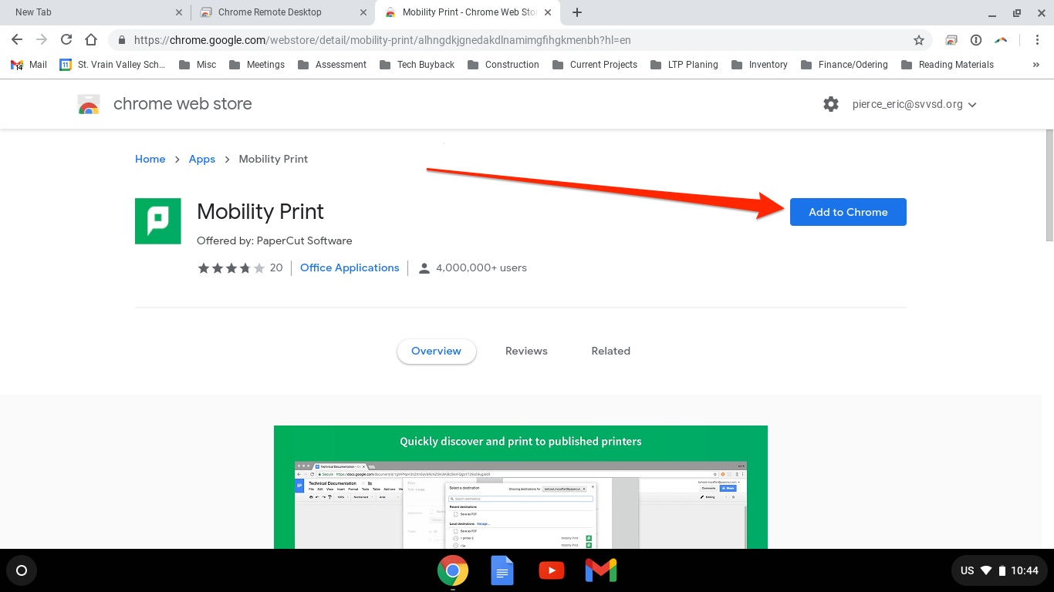
Task: Switch to the Related tab
Action: 610,351
